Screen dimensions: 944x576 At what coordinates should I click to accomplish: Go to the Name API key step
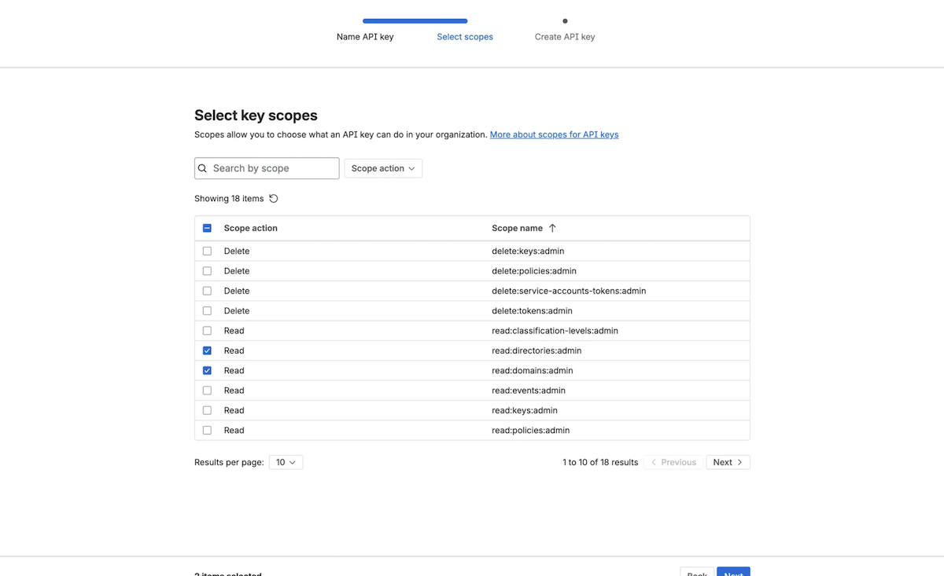click(x=364, y=36)
